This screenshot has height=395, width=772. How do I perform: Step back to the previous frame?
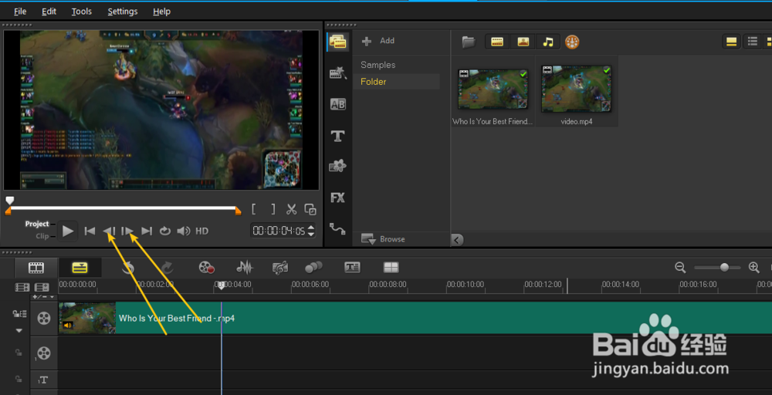(110, 231)
